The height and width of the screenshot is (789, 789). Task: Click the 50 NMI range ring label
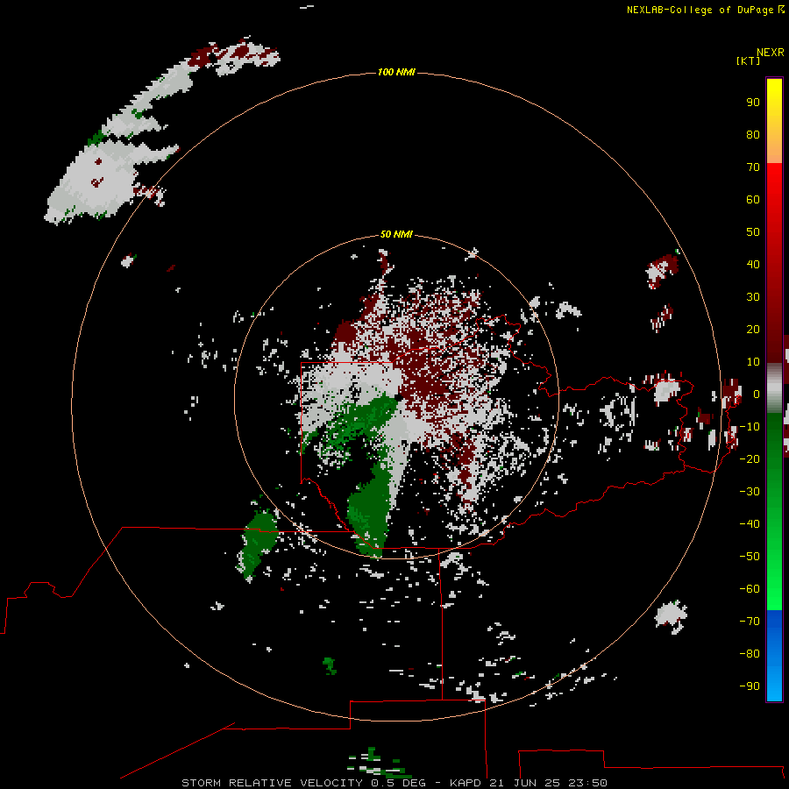point(396,234)
